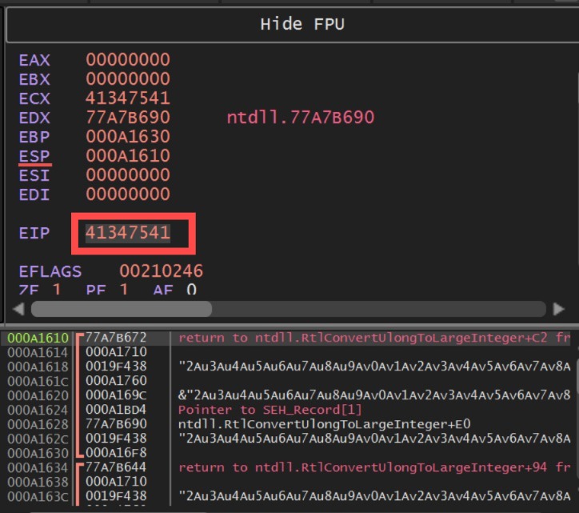Image resolution: width=579 pixels, height=513 pixels.
Task: Click the left arrow of the horizontal scrollbar
Action: click(19, 308)
